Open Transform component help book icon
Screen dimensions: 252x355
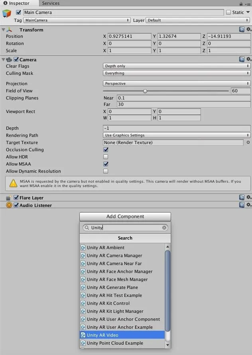(242, 29)
